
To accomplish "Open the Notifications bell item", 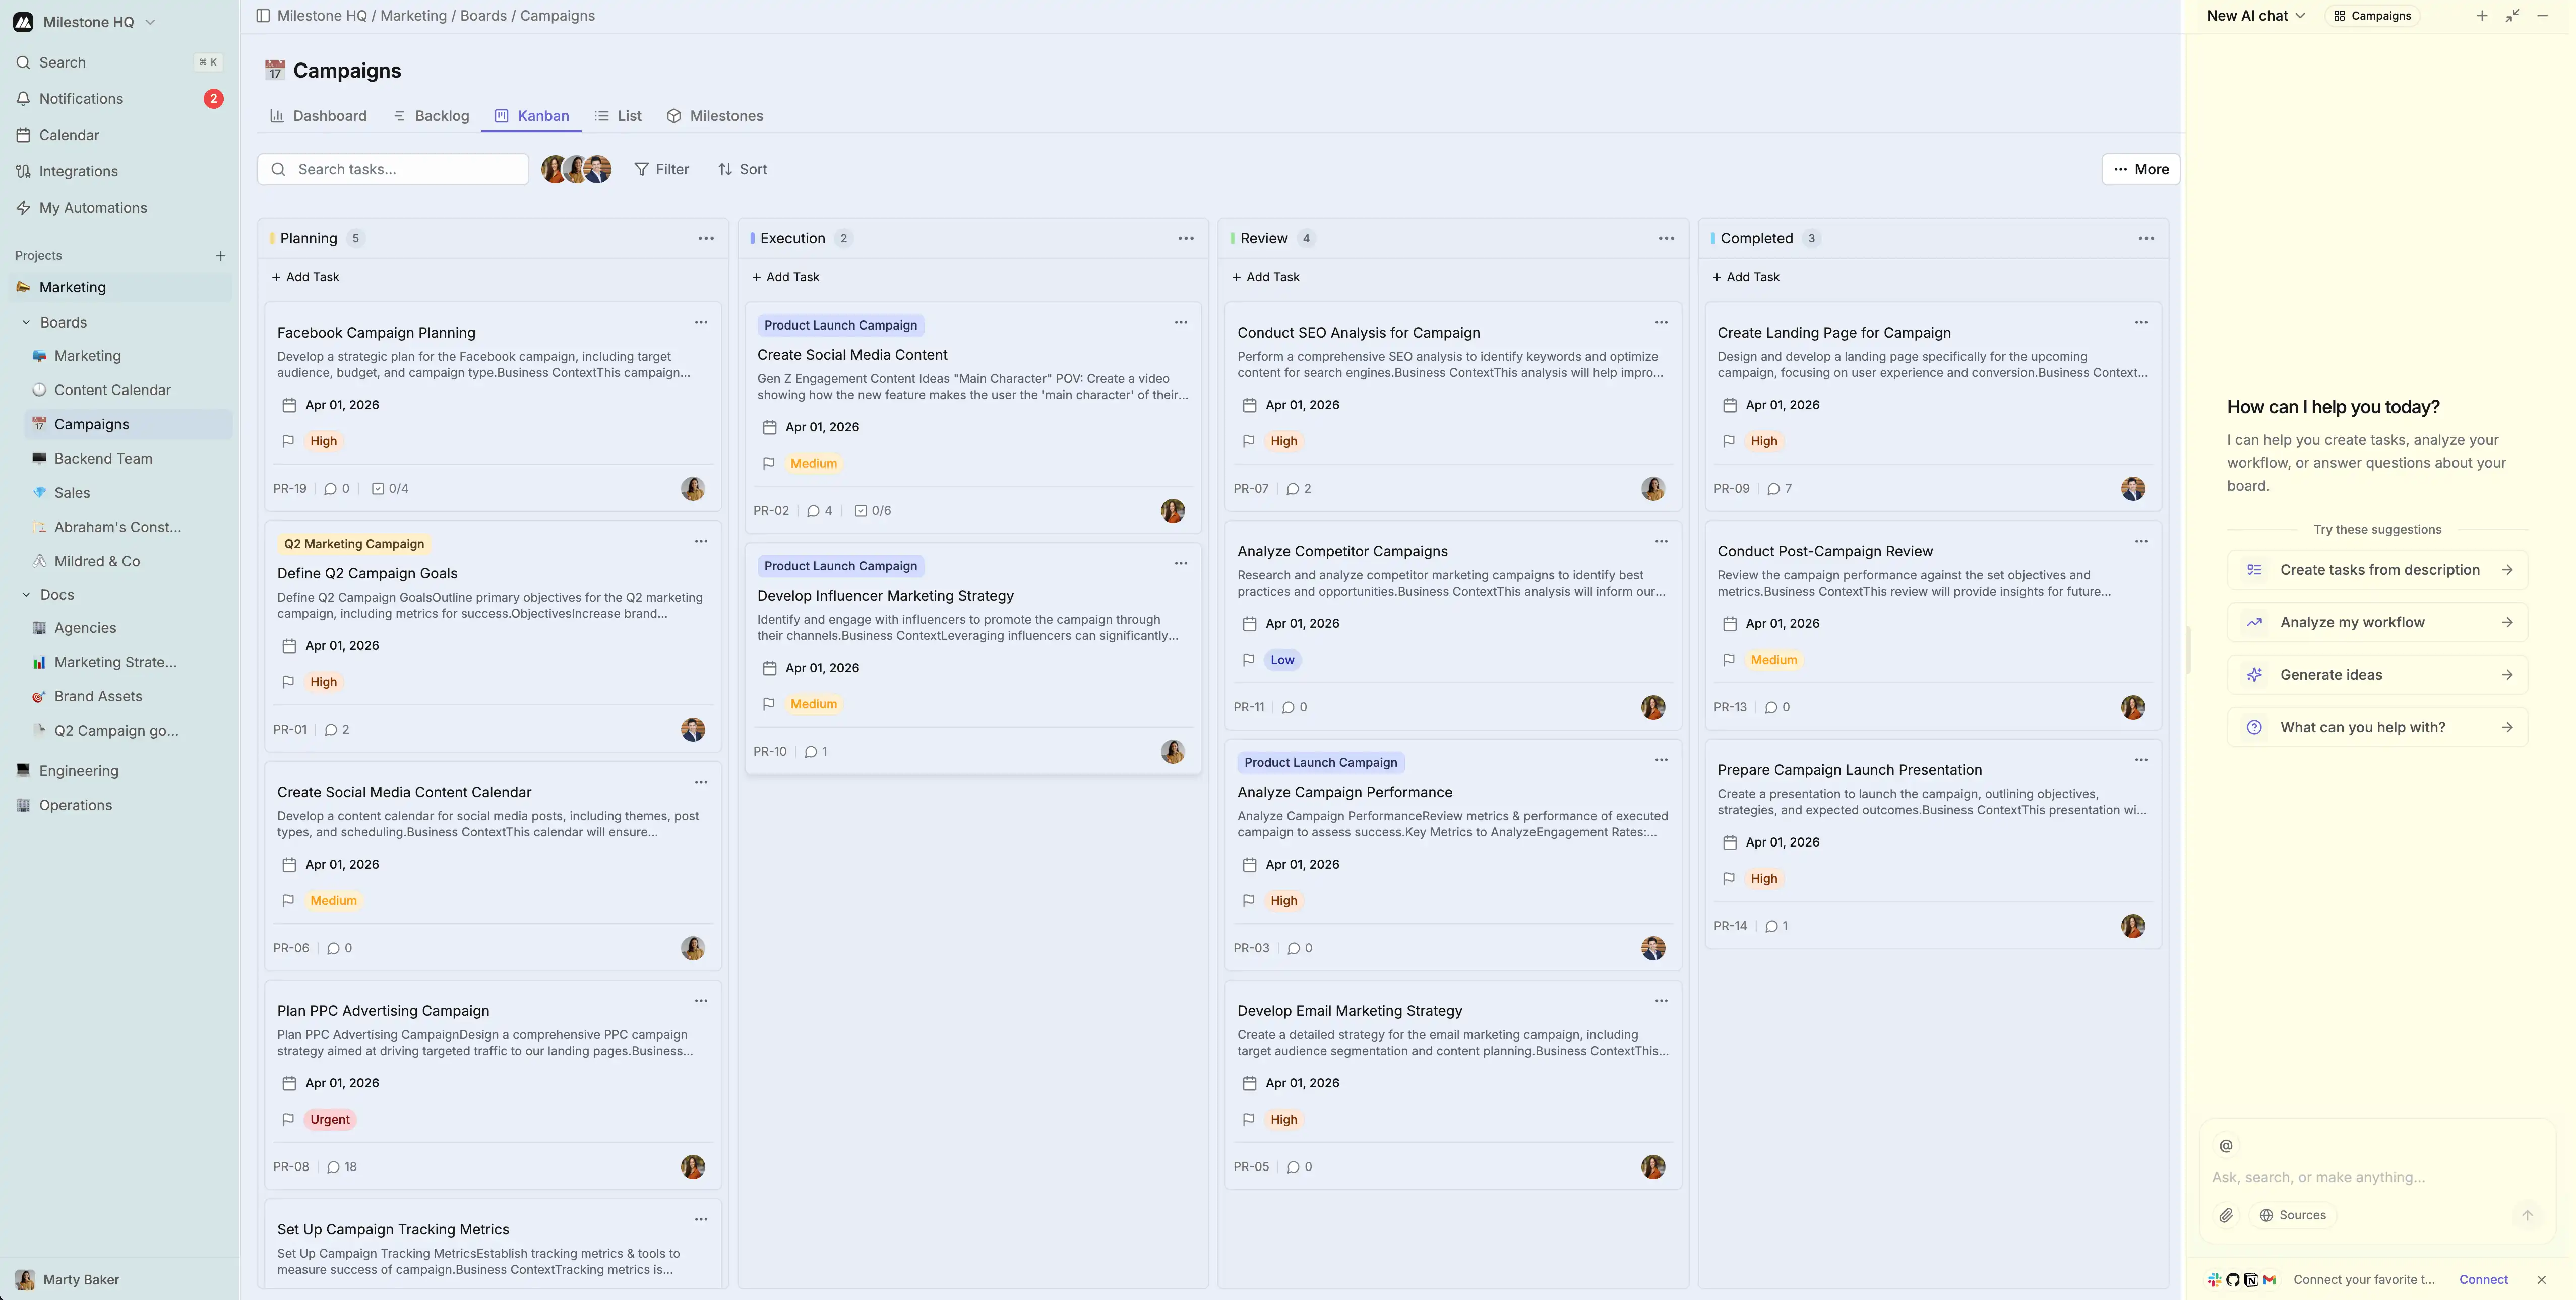I will (x=81, y=99).
